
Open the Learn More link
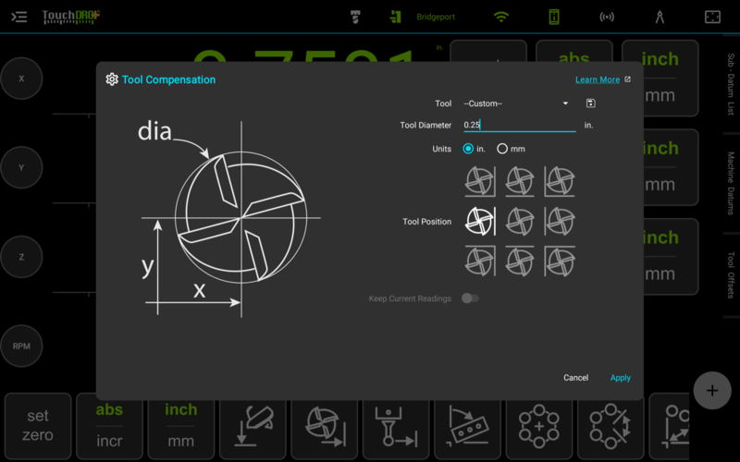point(598,79)
